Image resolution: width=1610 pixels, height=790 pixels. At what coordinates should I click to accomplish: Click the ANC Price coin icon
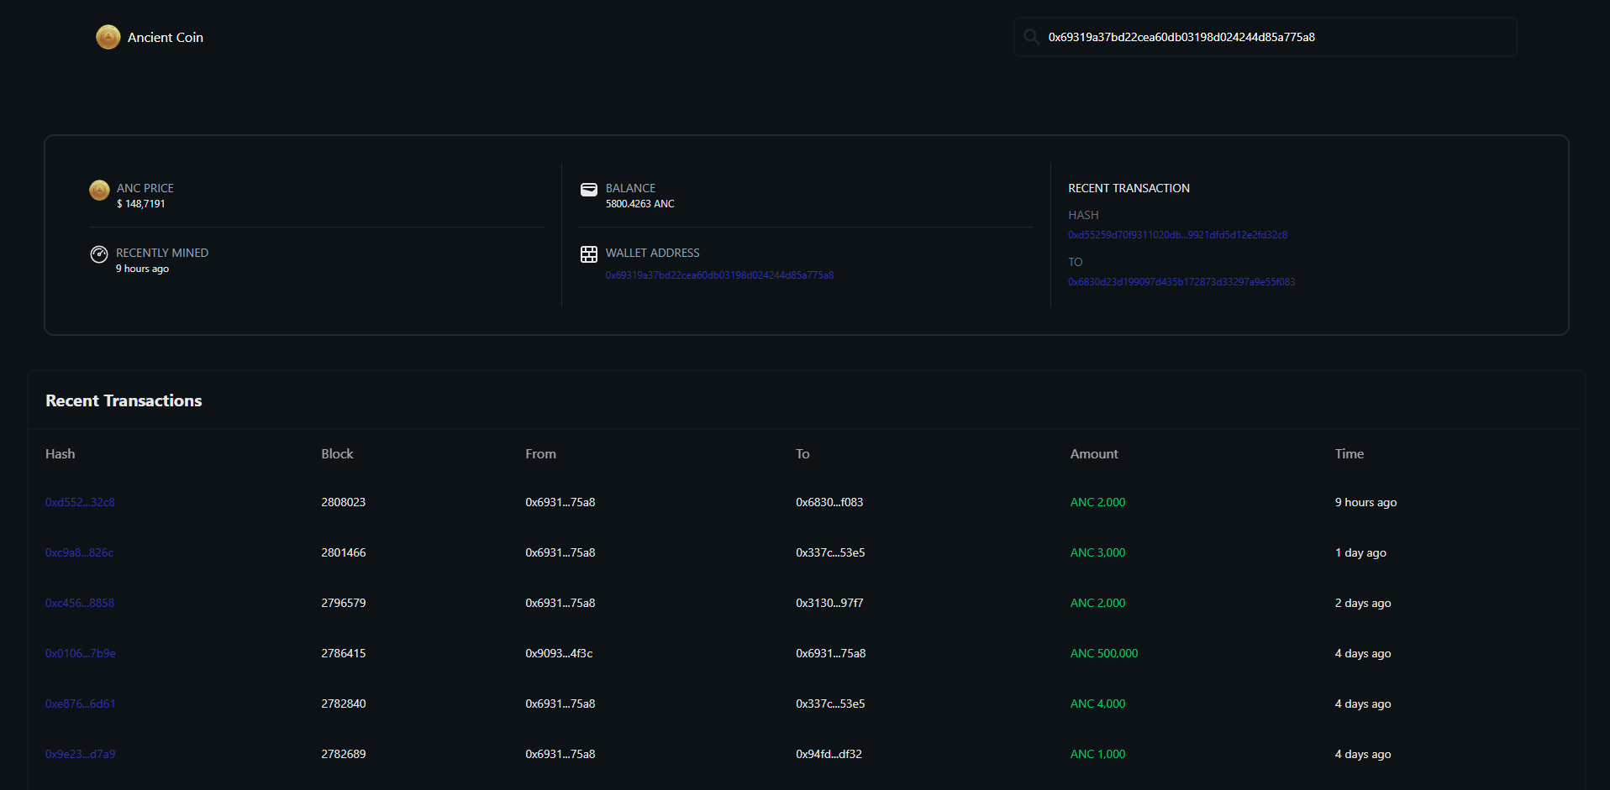tap(99, 190)
